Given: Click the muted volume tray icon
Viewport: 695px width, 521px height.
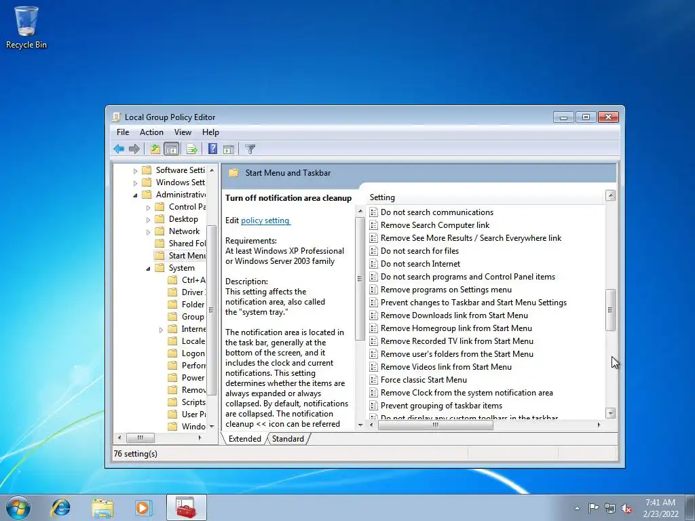Looking at the screenshot, I should 626,508.
